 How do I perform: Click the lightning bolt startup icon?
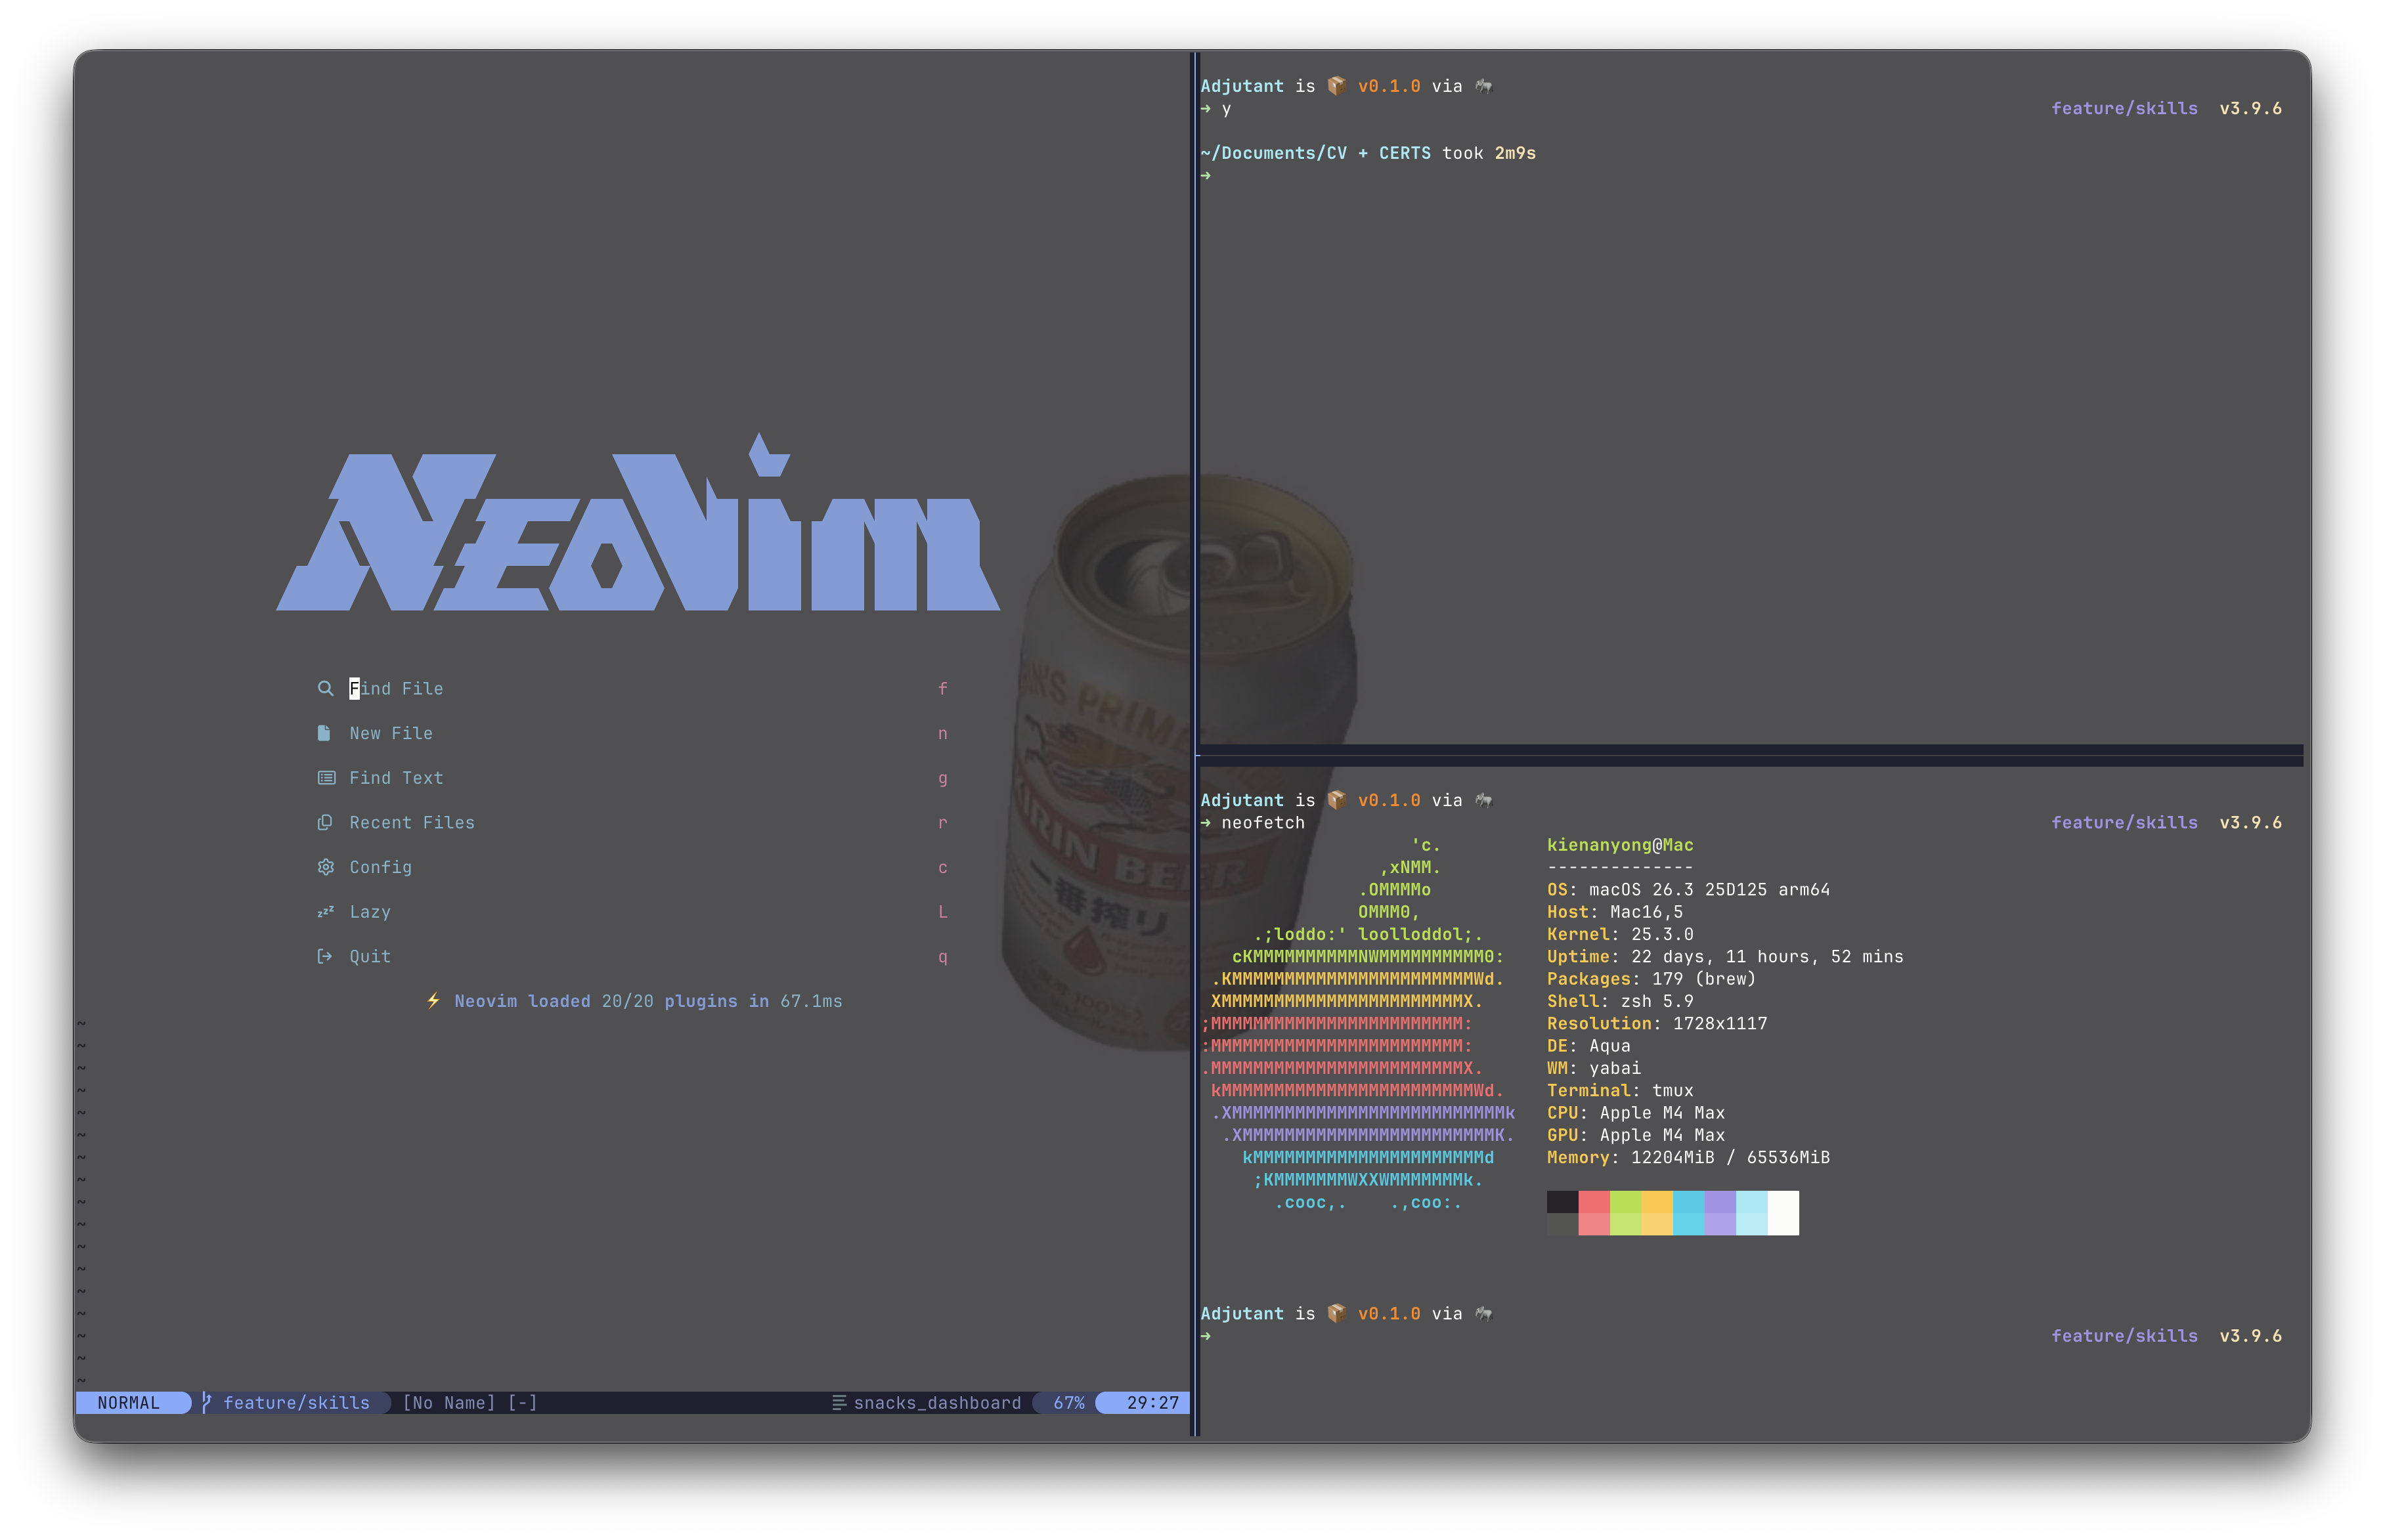tap(433, 1001)
